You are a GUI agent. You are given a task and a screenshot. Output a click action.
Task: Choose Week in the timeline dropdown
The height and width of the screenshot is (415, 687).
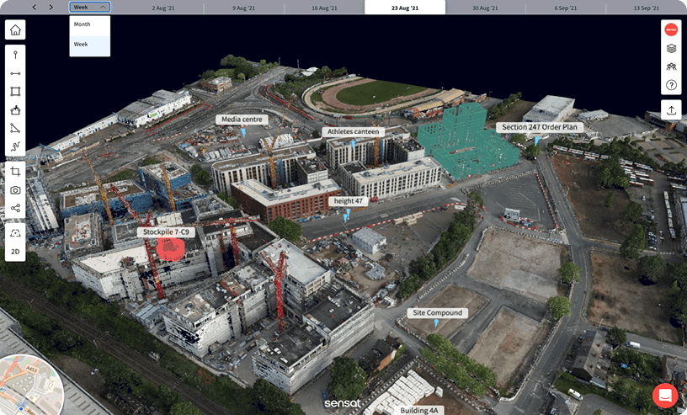pyautogui.click(x=90, y=45)
